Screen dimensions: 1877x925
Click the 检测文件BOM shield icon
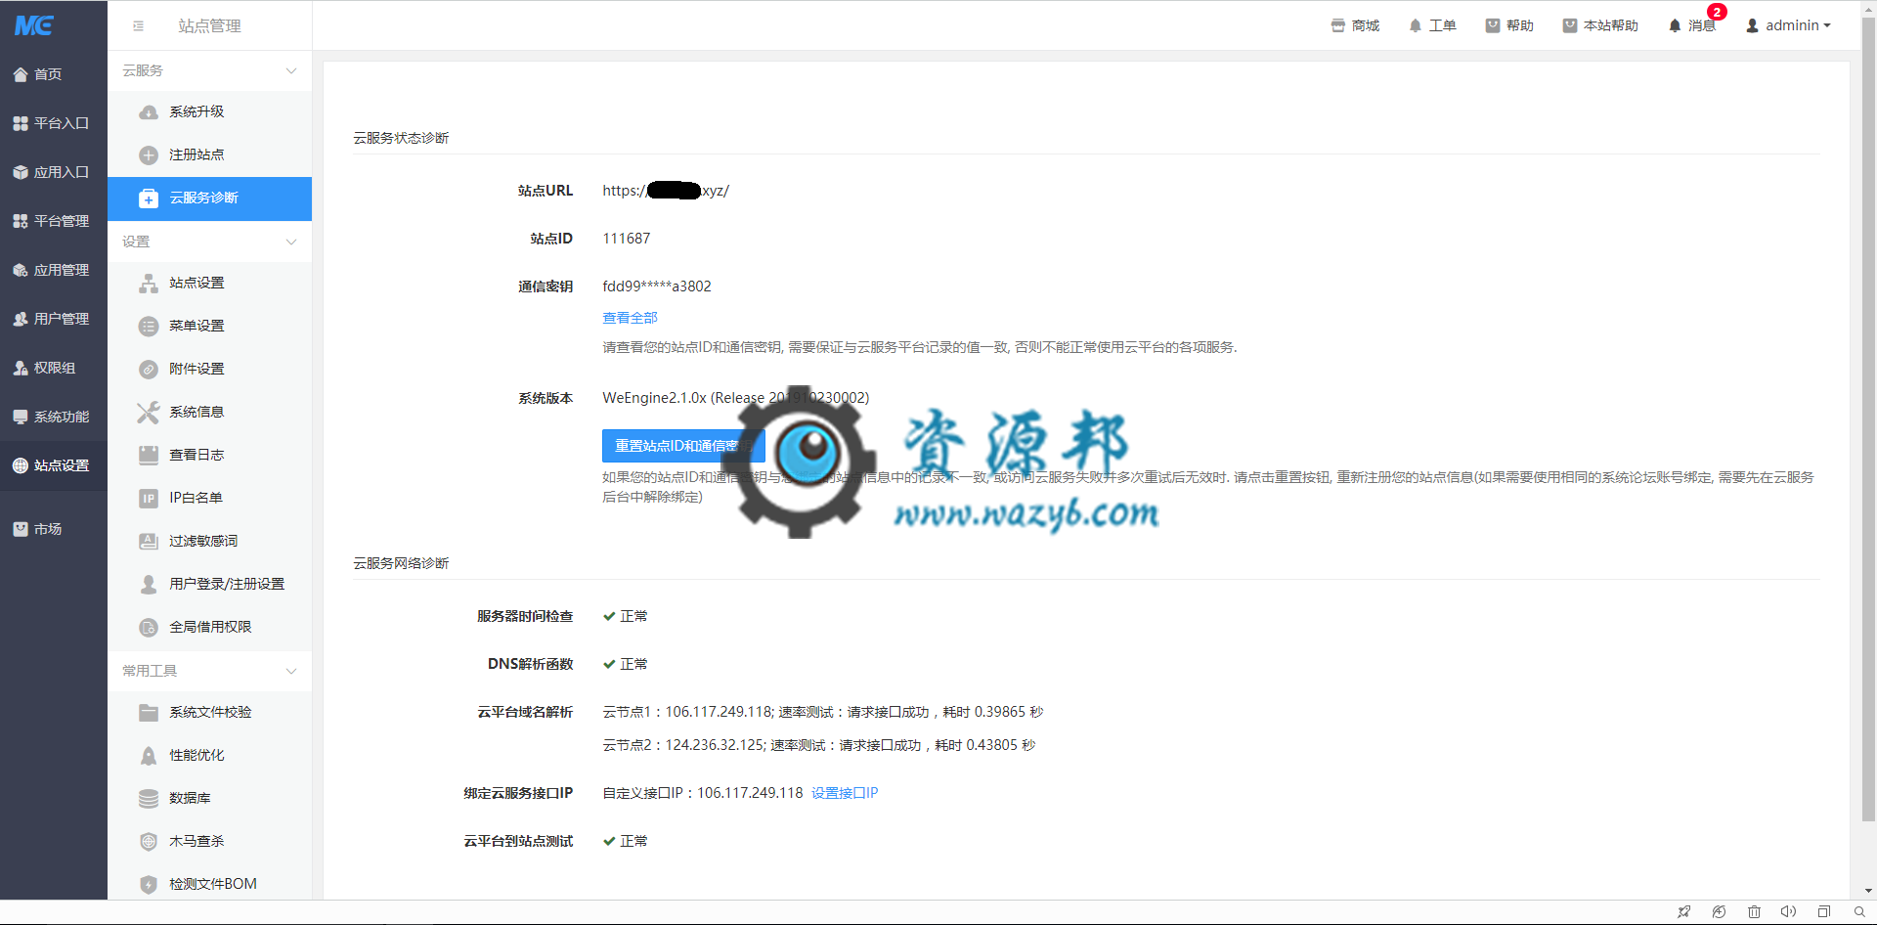coord(149,885)
